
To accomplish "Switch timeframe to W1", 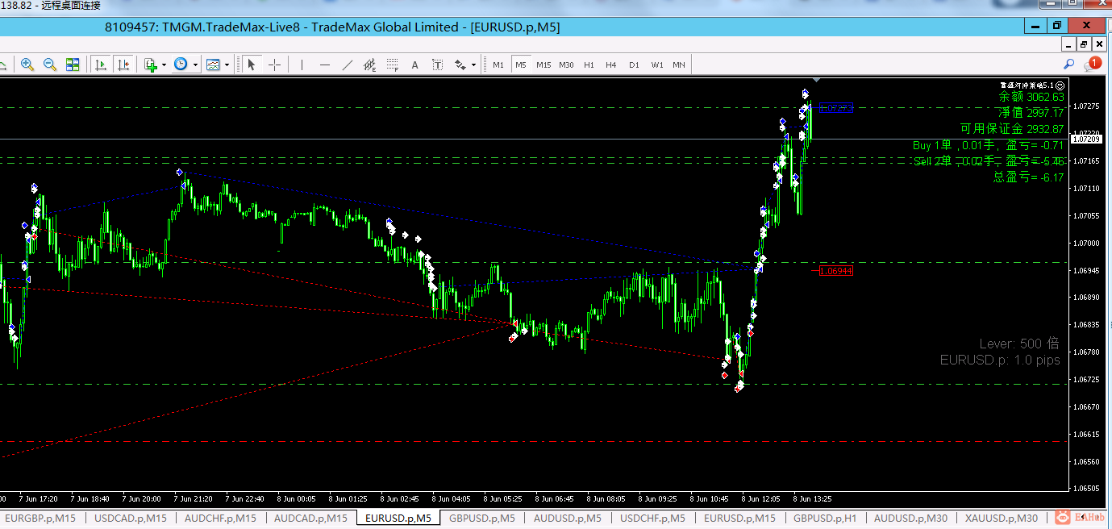I will coord(657,65).
